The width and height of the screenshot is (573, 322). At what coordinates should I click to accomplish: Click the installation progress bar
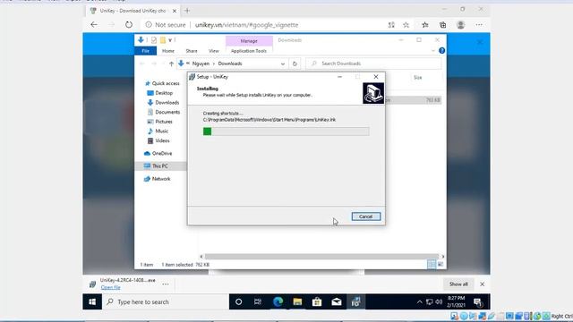(x=286, y=131)
